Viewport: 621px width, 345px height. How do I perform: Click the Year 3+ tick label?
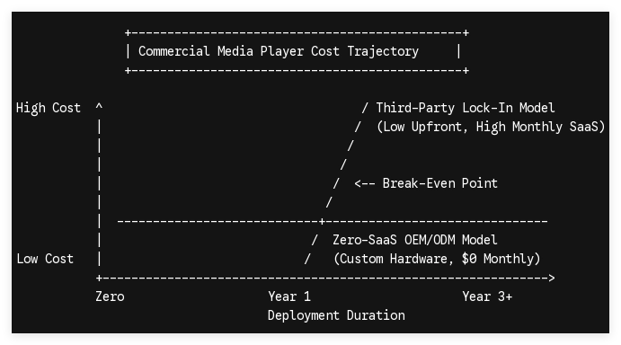tap(487, 296)
